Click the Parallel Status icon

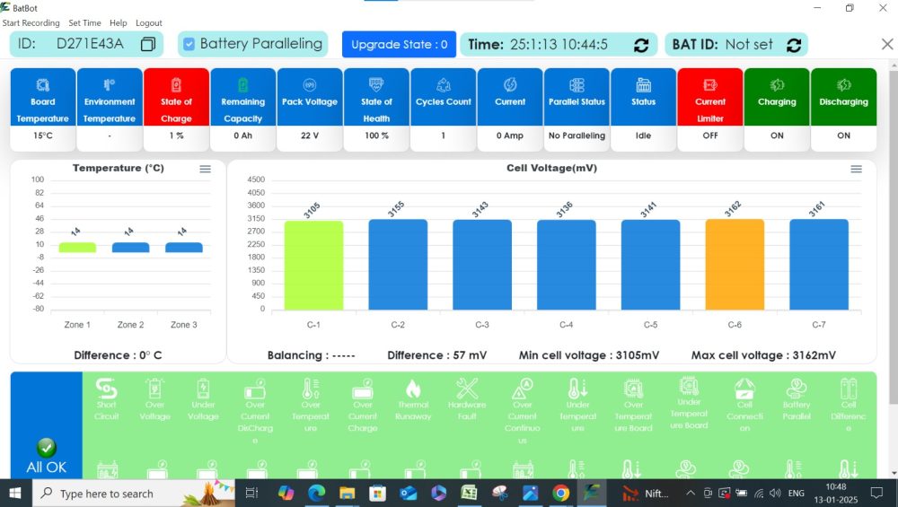click(577, 85)
